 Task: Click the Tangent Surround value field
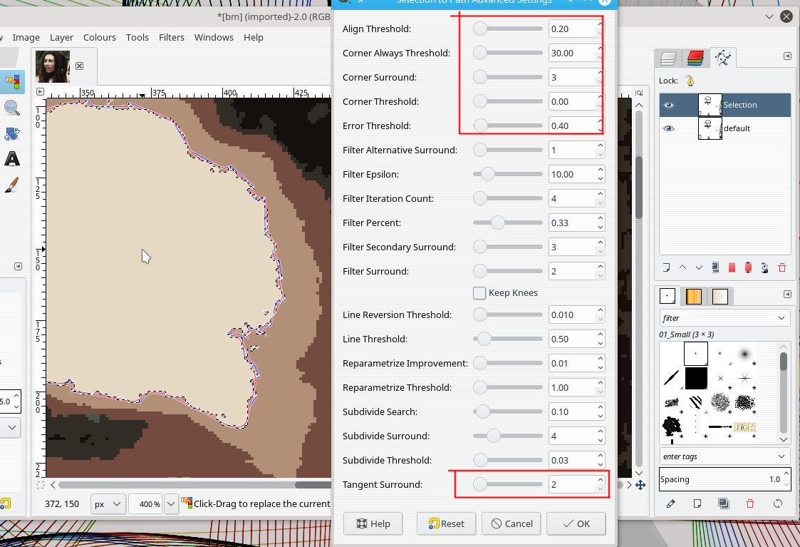pos(571,485)
